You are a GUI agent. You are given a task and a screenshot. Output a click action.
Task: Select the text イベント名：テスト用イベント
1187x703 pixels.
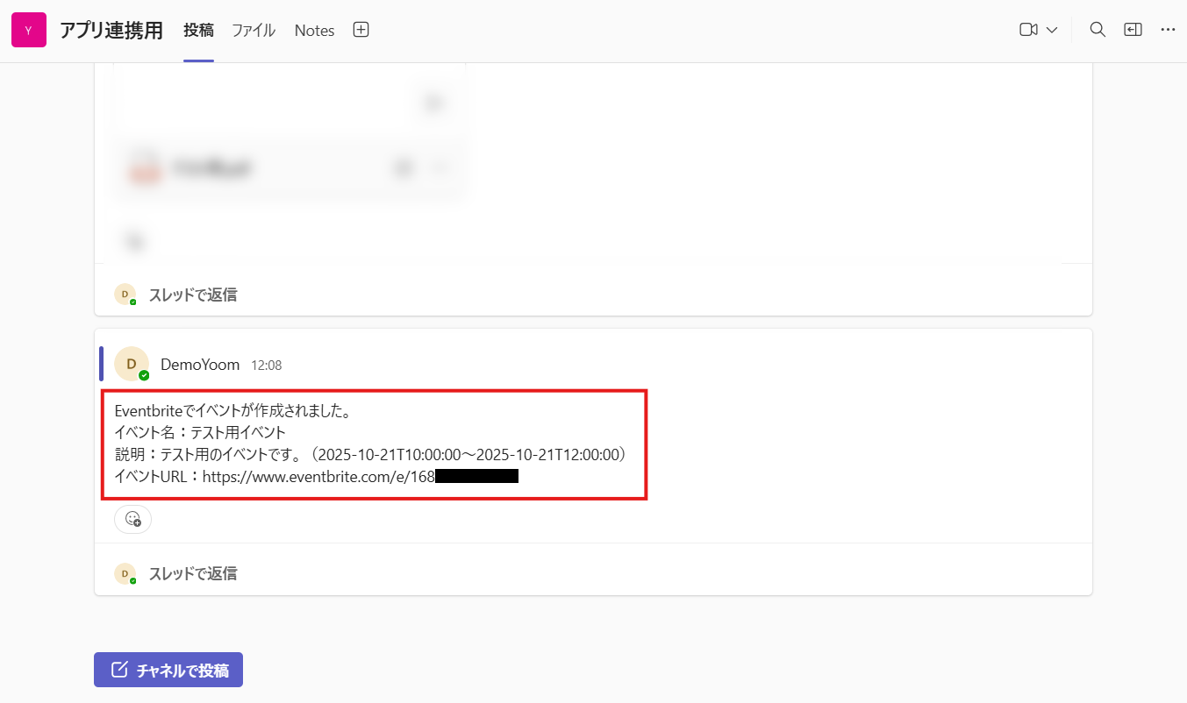(200, 432)
